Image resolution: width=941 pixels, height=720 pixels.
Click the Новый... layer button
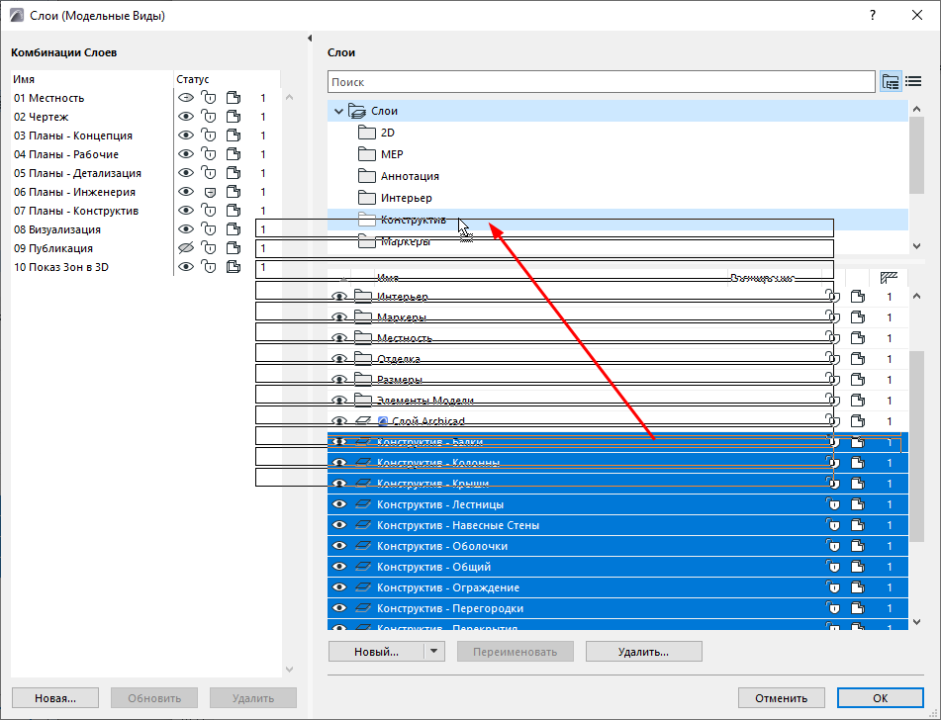(376, 652)
